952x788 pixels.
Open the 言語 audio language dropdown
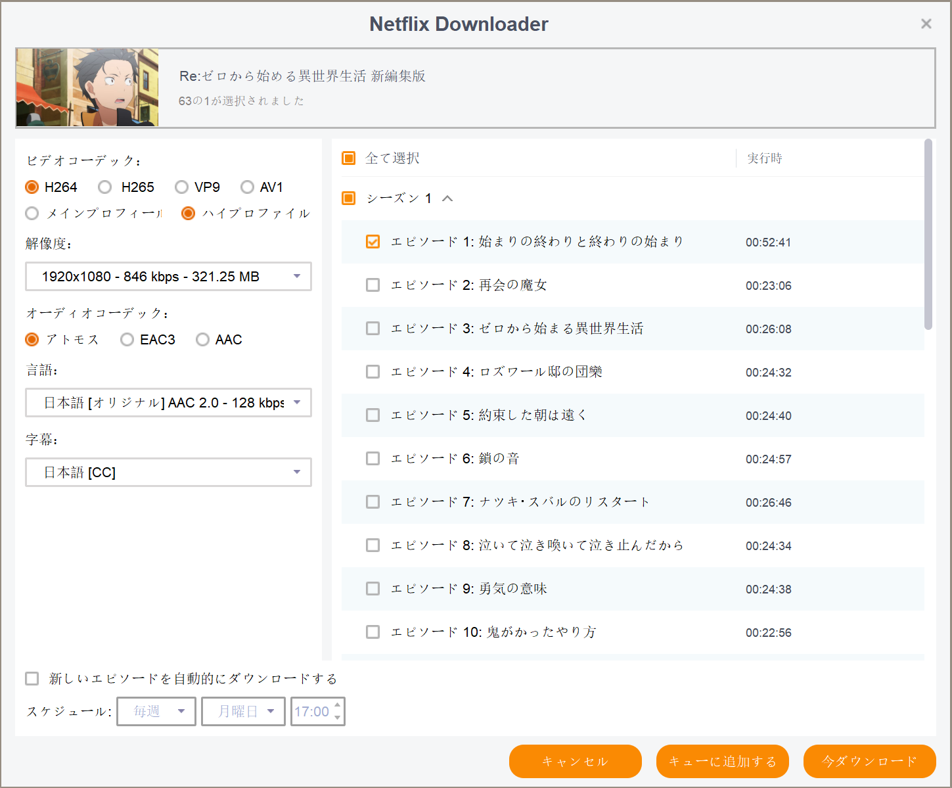click(x=168, y=403)
